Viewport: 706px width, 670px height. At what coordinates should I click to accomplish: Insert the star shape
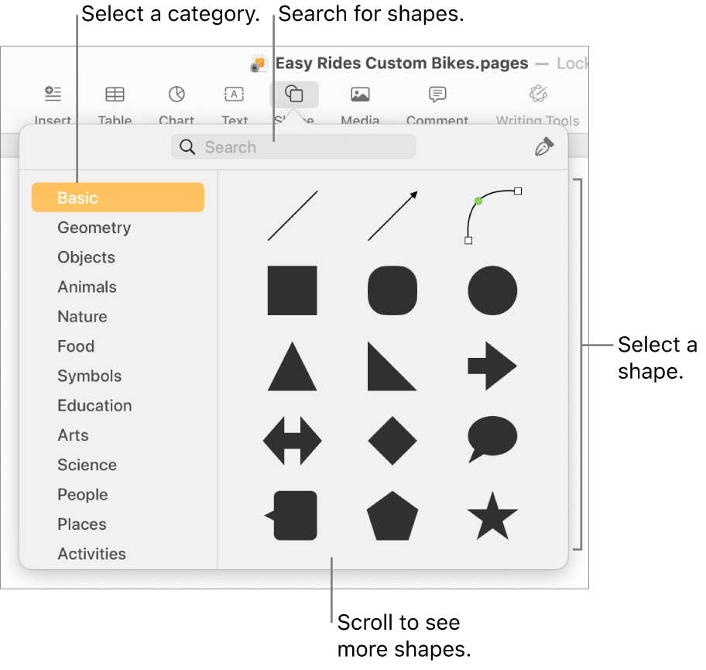pyautogui.click(x=492, y=515)
